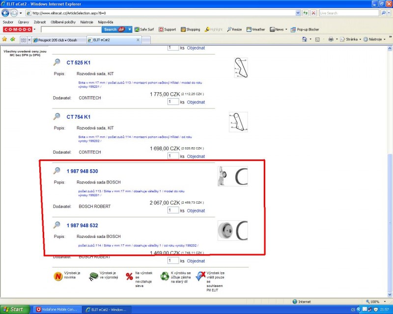Click quantity field for Bosch 1 987 948 530

173,210
